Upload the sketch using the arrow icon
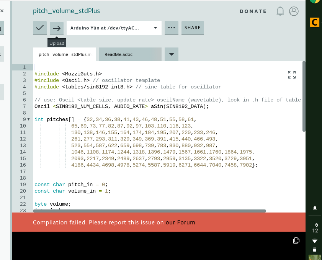The image size is (322, 260). point(57,28)
